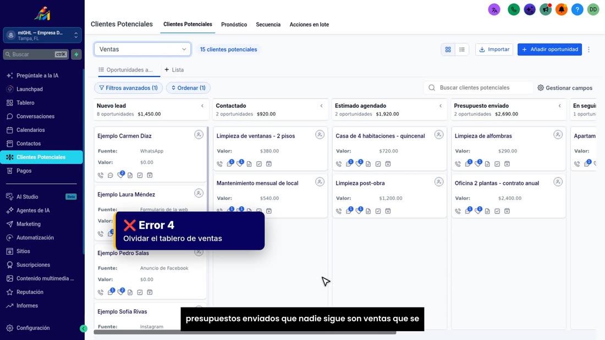This screenshot has height=340, width=605.
Task: Click the sidebar Buscar search box
Action: 36,54
